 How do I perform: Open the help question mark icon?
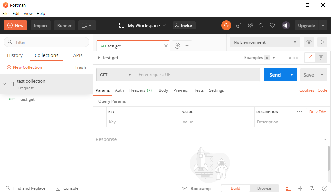tap(324, 188)
